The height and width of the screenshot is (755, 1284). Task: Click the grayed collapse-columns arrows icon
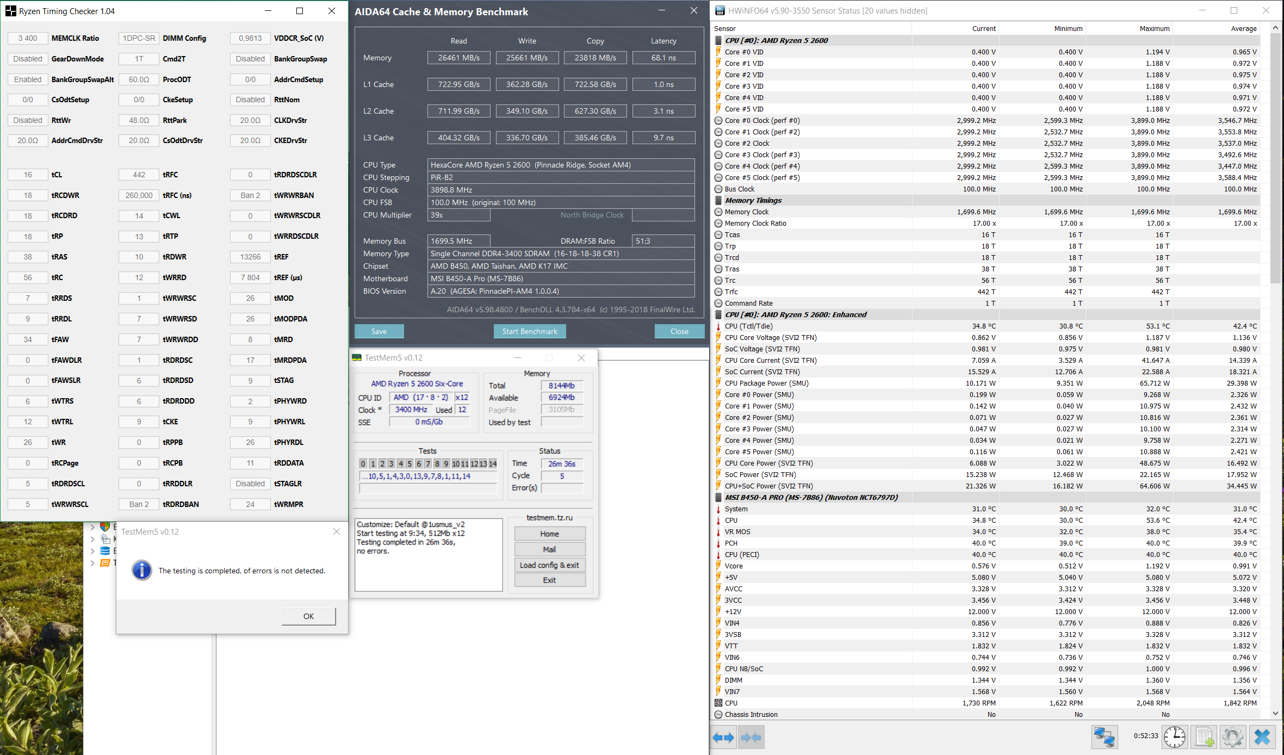point(751,738)
